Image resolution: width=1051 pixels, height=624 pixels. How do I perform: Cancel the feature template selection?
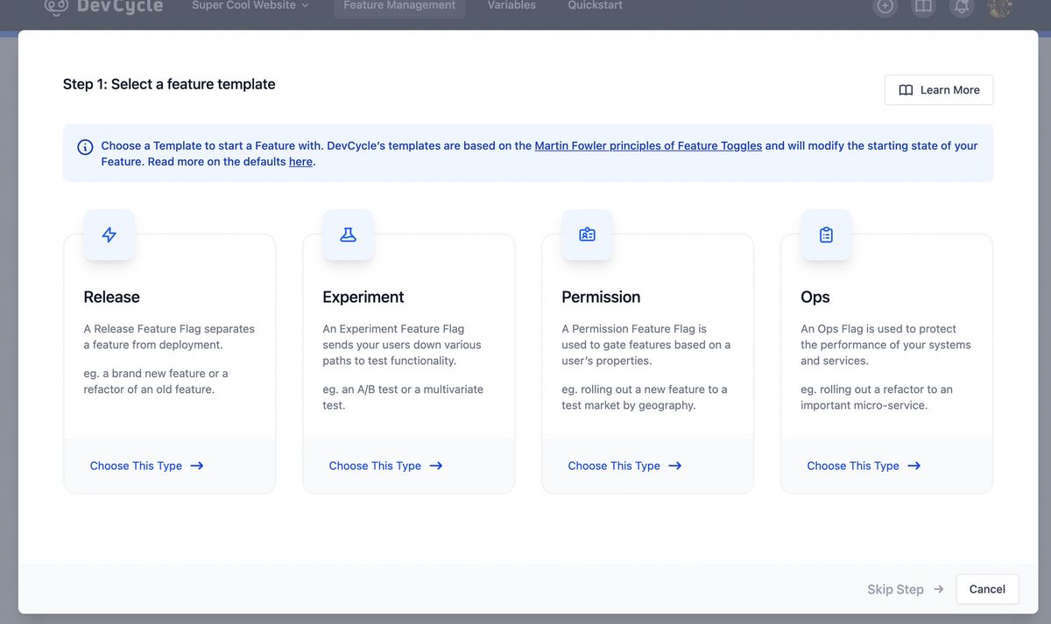tap(987, 589)
